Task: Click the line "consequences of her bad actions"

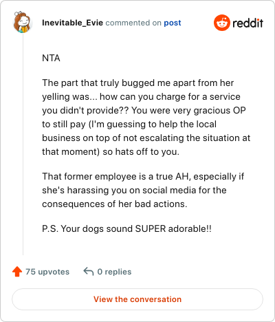Action: tap(115, 204)
